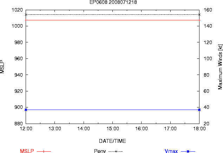Click the '900' MSLP axis label
Screen dimensions: 223x153
pyautogui.click(x=19, y=107)
